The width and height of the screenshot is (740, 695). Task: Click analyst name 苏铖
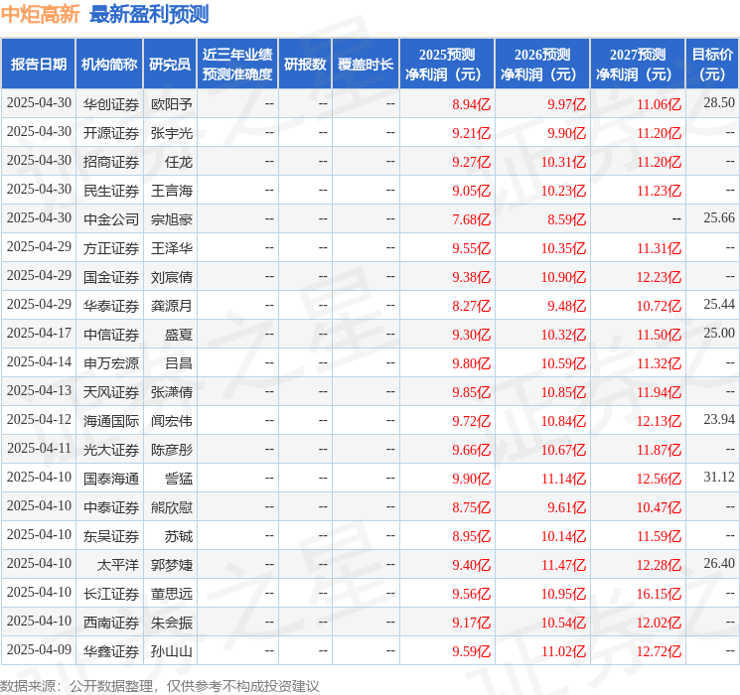(179, 536)
